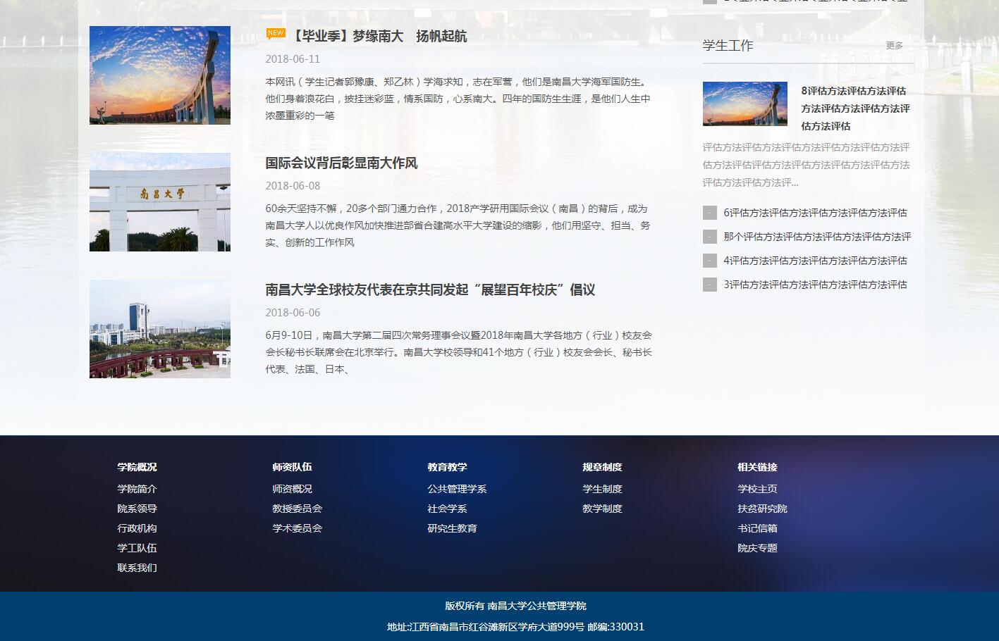Viewport: 999px width, 641px height.
Task: Click date 2018-06-08
Action: click(293, 186)
